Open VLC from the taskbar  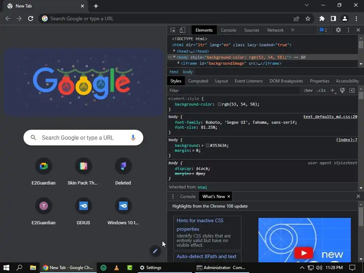(117, 268)
